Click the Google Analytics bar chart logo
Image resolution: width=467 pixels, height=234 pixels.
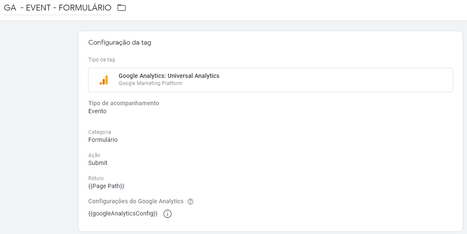104,80
